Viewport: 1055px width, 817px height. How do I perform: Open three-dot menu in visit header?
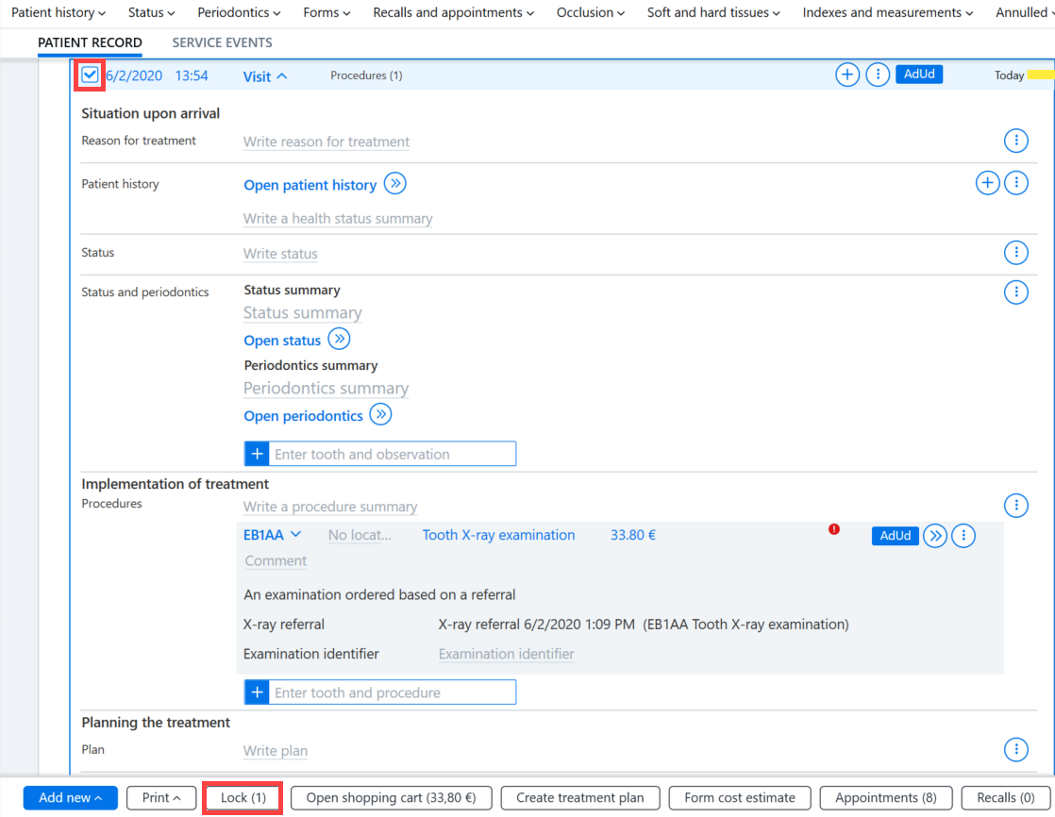click(x=878, y=75)
